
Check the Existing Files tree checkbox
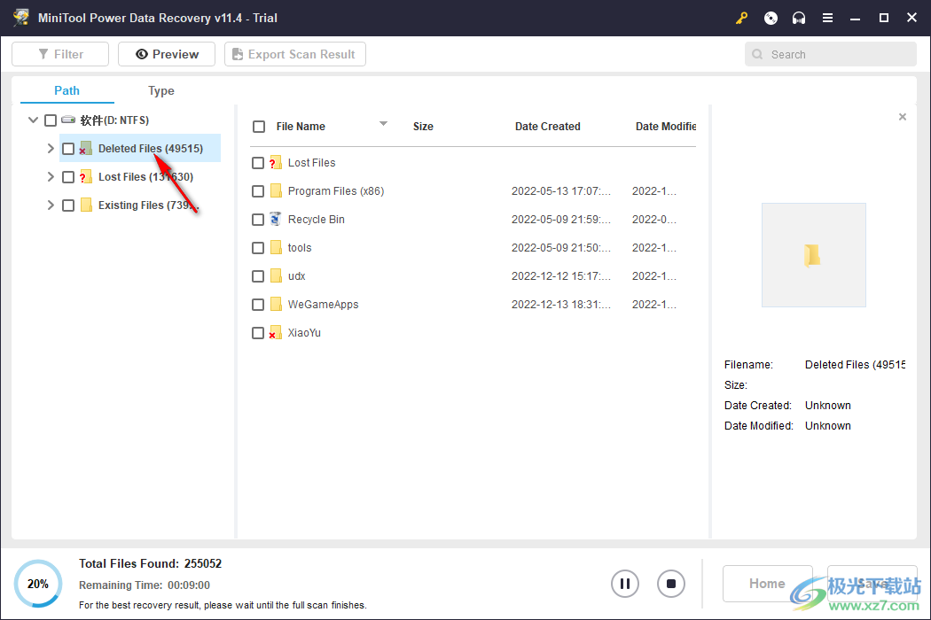click(x=68, y=205)
